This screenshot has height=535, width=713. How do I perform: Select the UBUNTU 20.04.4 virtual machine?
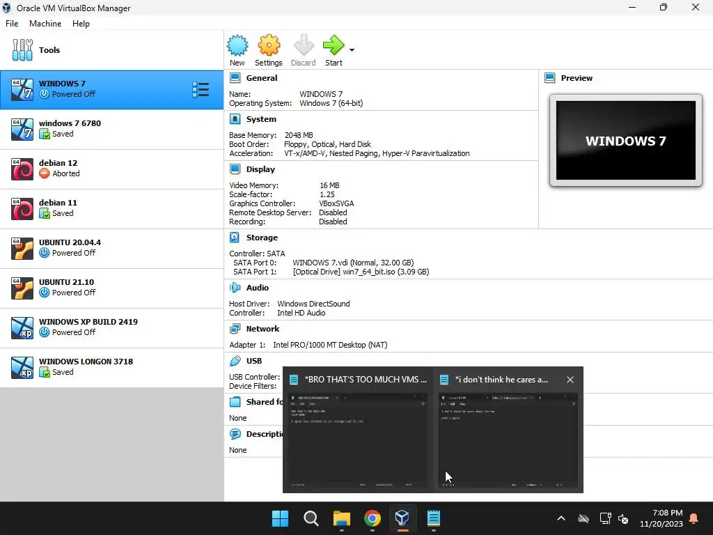click(112, 249)
